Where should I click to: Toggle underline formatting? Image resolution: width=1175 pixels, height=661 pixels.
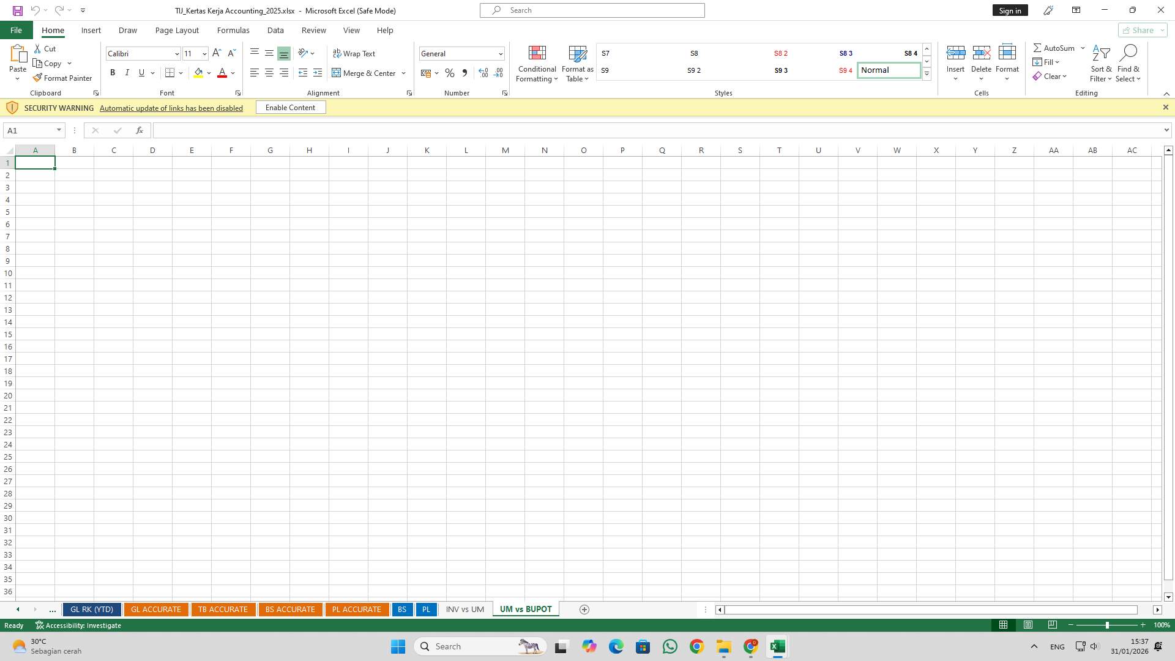click(141, 72)
